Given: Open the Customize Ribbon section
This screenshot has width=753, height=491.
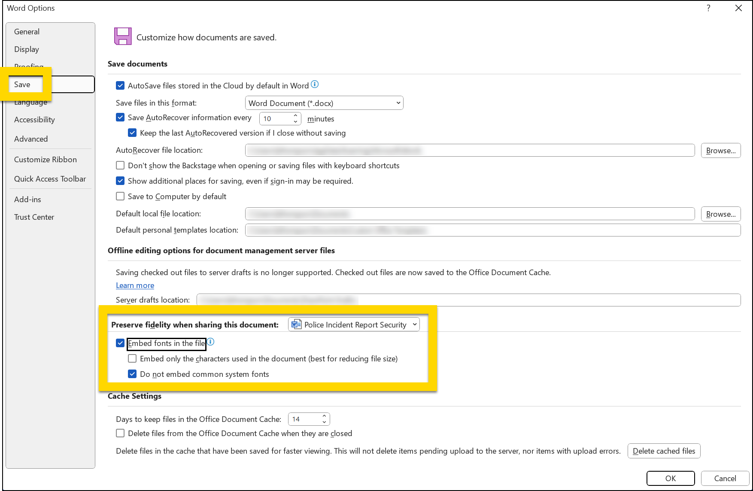Looking at the screenshot, I should point(46,159).
